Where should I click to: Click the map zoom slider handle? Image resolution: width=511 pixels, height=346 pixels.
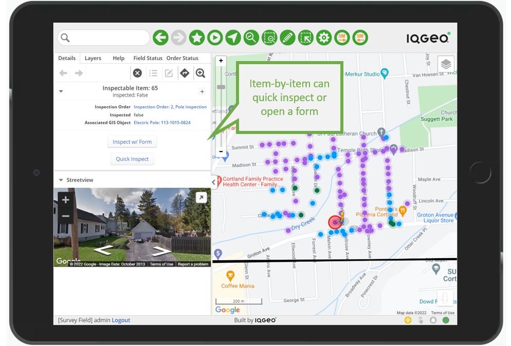pyautogui.click(x=221, y=87)
